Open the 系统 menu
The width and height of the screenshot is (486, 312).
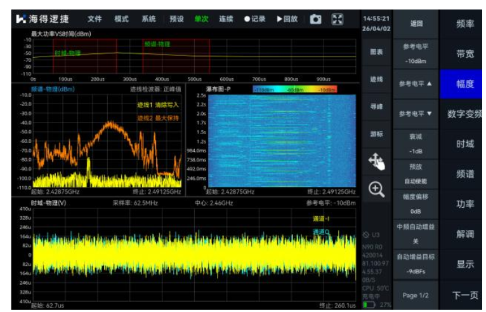(148, 19)
